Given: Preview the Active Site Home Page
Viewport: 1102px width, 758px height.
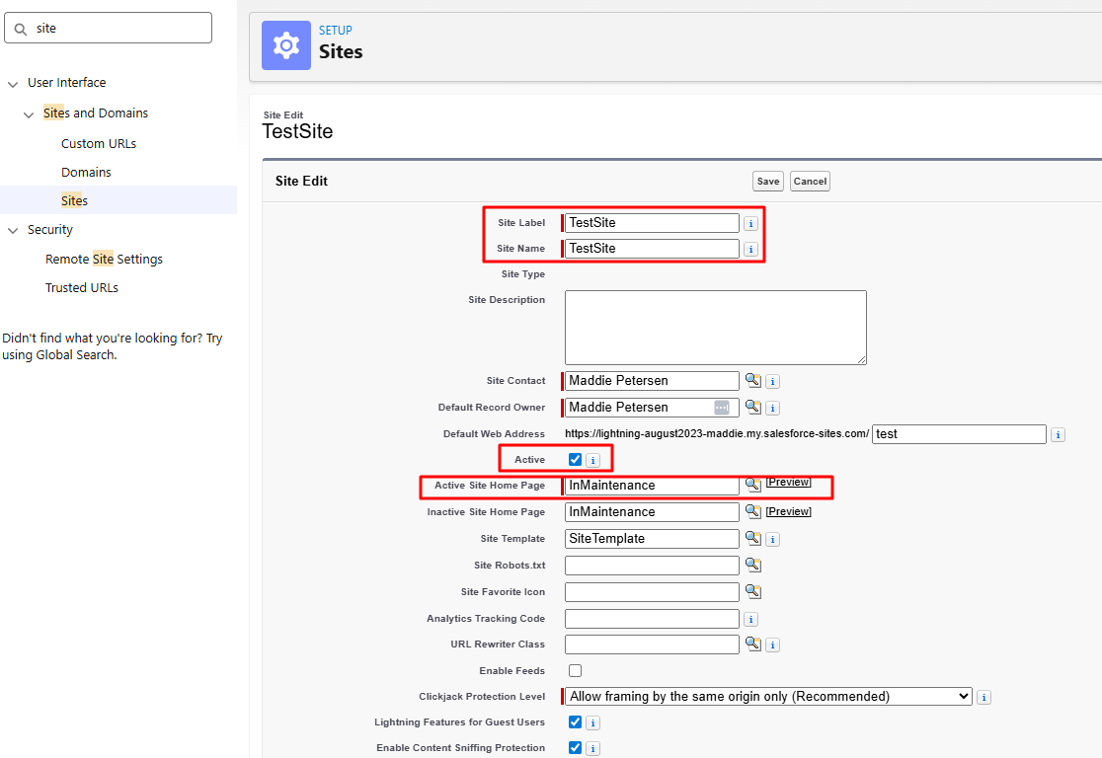Looking at the screenshot, I should (x=788, y=483).
